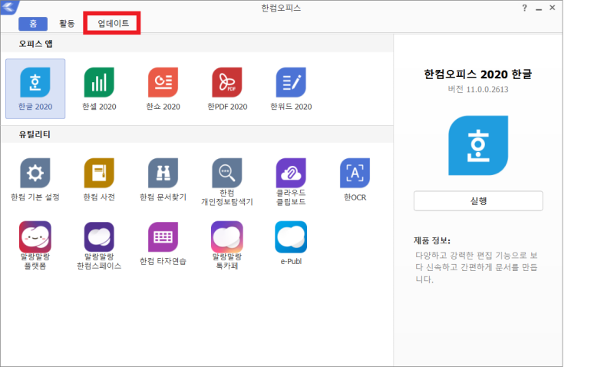
Task: Click the large 한글 logo in details panel
Action: [x=478, y=145]
